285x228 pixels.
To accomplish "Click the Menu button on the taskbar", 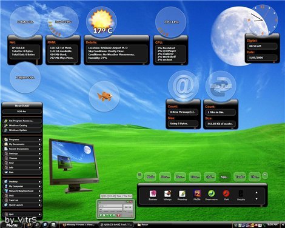I will tap(12, 225).
